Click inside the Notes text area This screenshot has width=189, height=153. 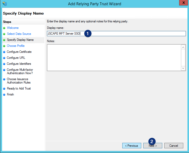click(x=114, y=57)
